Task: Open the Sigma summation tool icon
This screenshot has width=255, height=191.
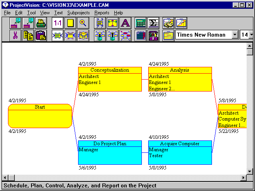Action: pyautogui.click(x=153, y=23)
